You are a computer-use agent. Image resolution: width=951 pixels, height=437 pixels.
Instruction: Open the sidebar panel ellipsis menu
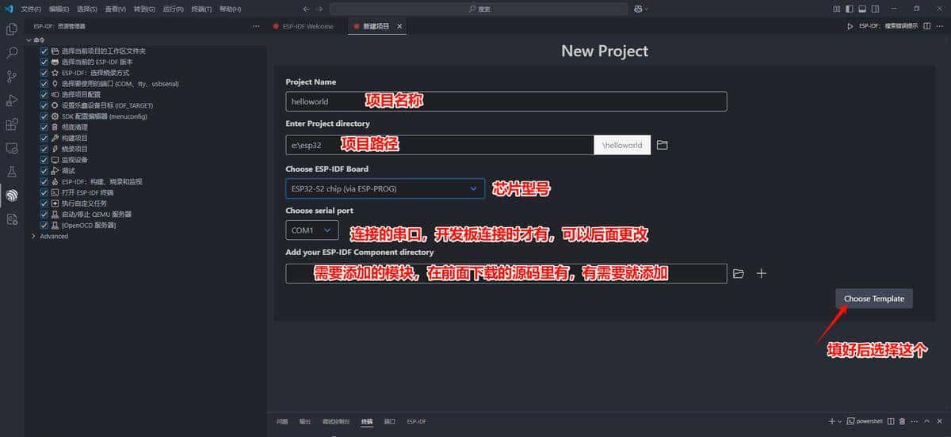(x=255, y=26)
